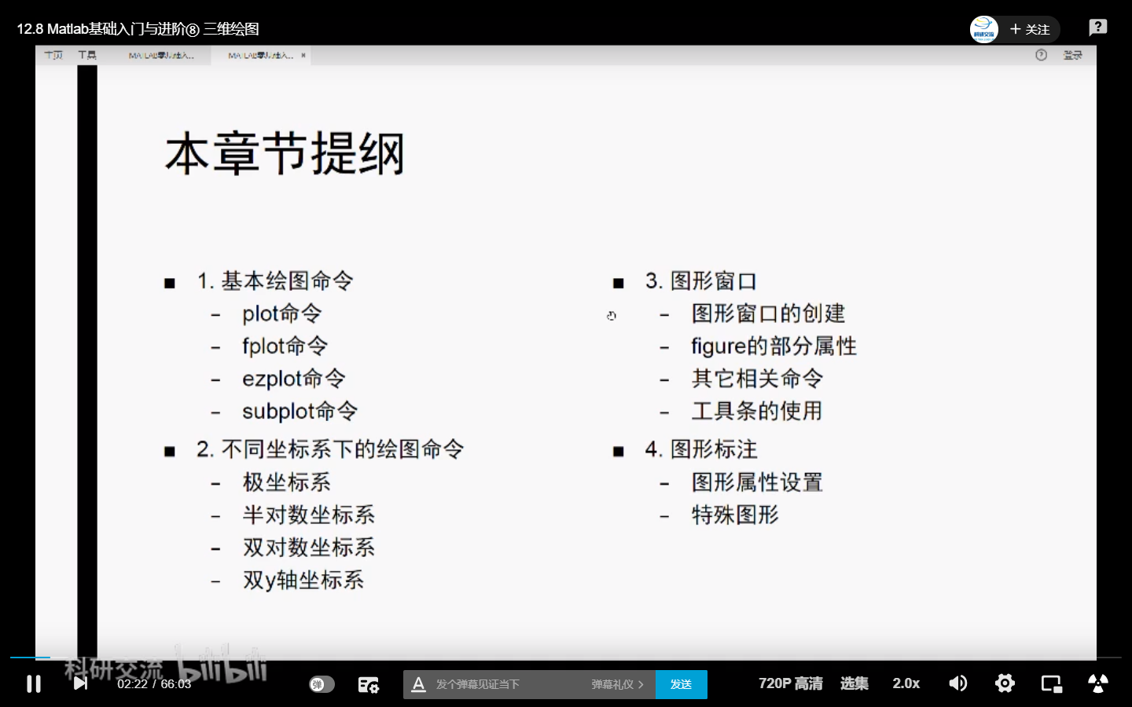Open the 720P 高清 quality menu

pos(790,683)
